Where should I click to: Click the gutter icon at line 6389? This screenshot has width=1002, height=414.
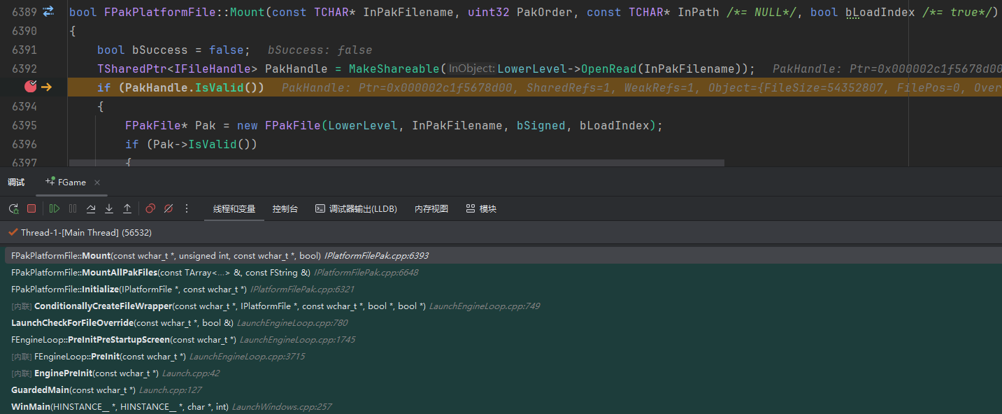pos(48,12)
